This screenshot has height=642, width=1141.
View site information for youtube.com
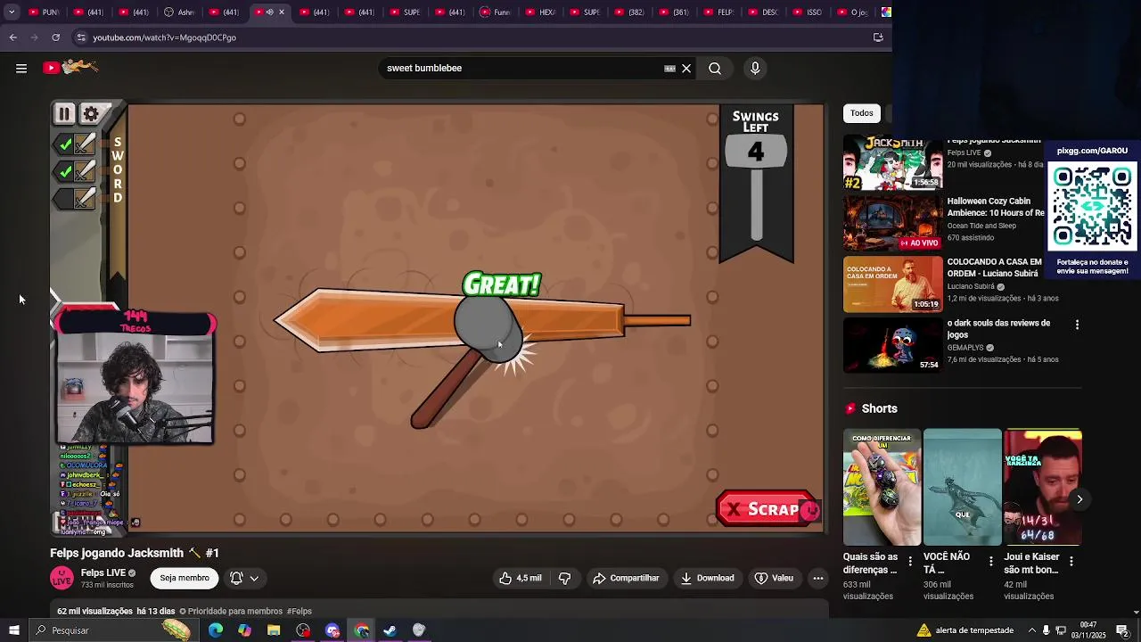tap(80, 37)
